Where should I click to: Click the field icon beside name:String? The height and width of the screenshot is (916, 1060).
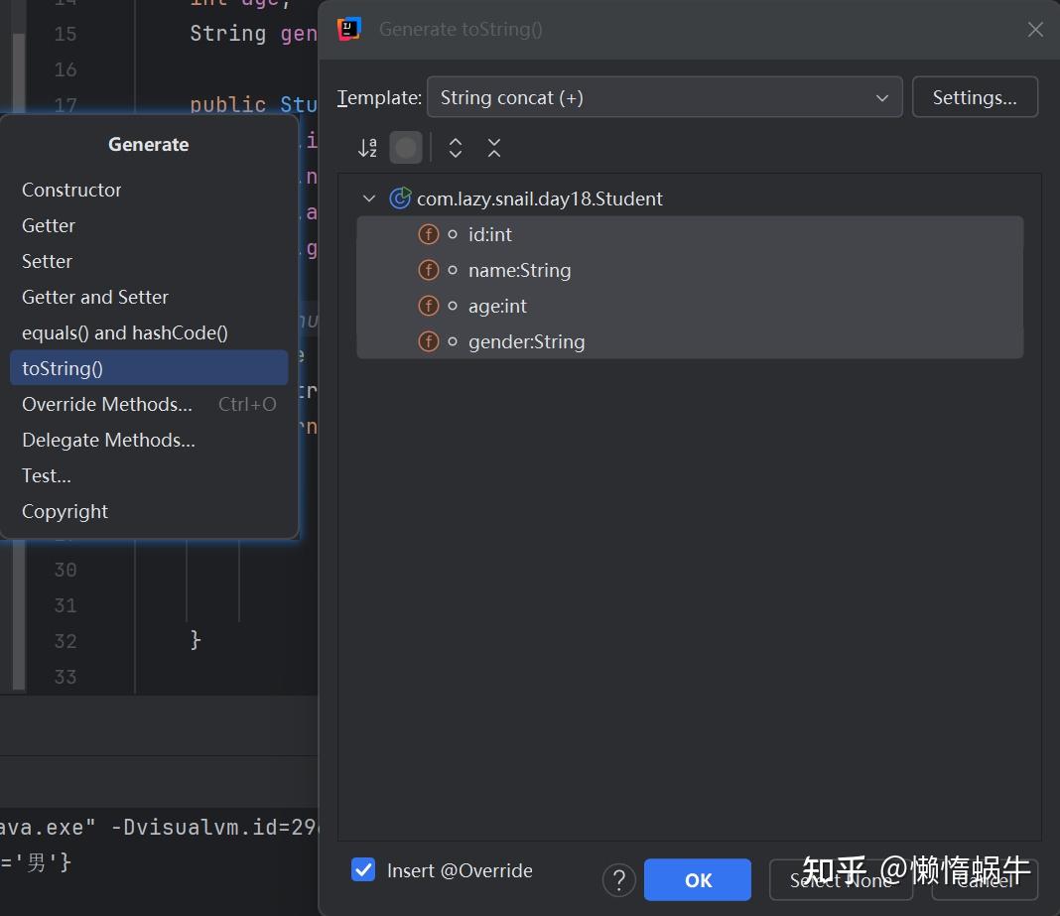pyautogui.click(x=428, y=270)
